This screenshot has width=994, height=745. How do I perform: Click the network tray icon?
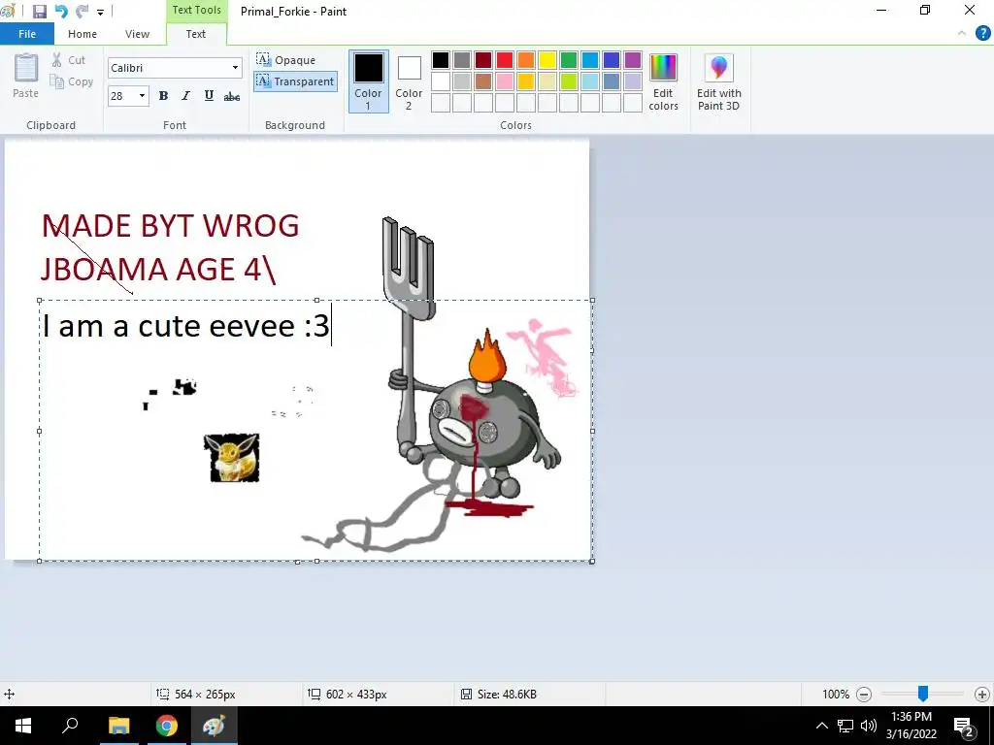pyautogui.click(x=845, y=726)
